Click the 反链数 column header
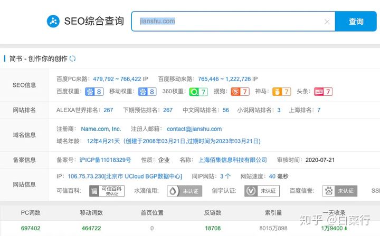Image resolution: width=380 pixels, height=236 pixels. click(x=213, y=212)
